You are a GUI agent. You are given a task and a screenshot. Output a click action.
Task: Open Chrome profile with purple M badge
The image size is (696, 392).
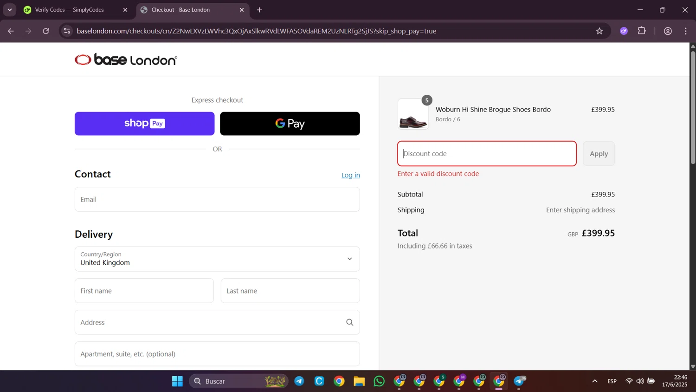click(x=459, y=381)
